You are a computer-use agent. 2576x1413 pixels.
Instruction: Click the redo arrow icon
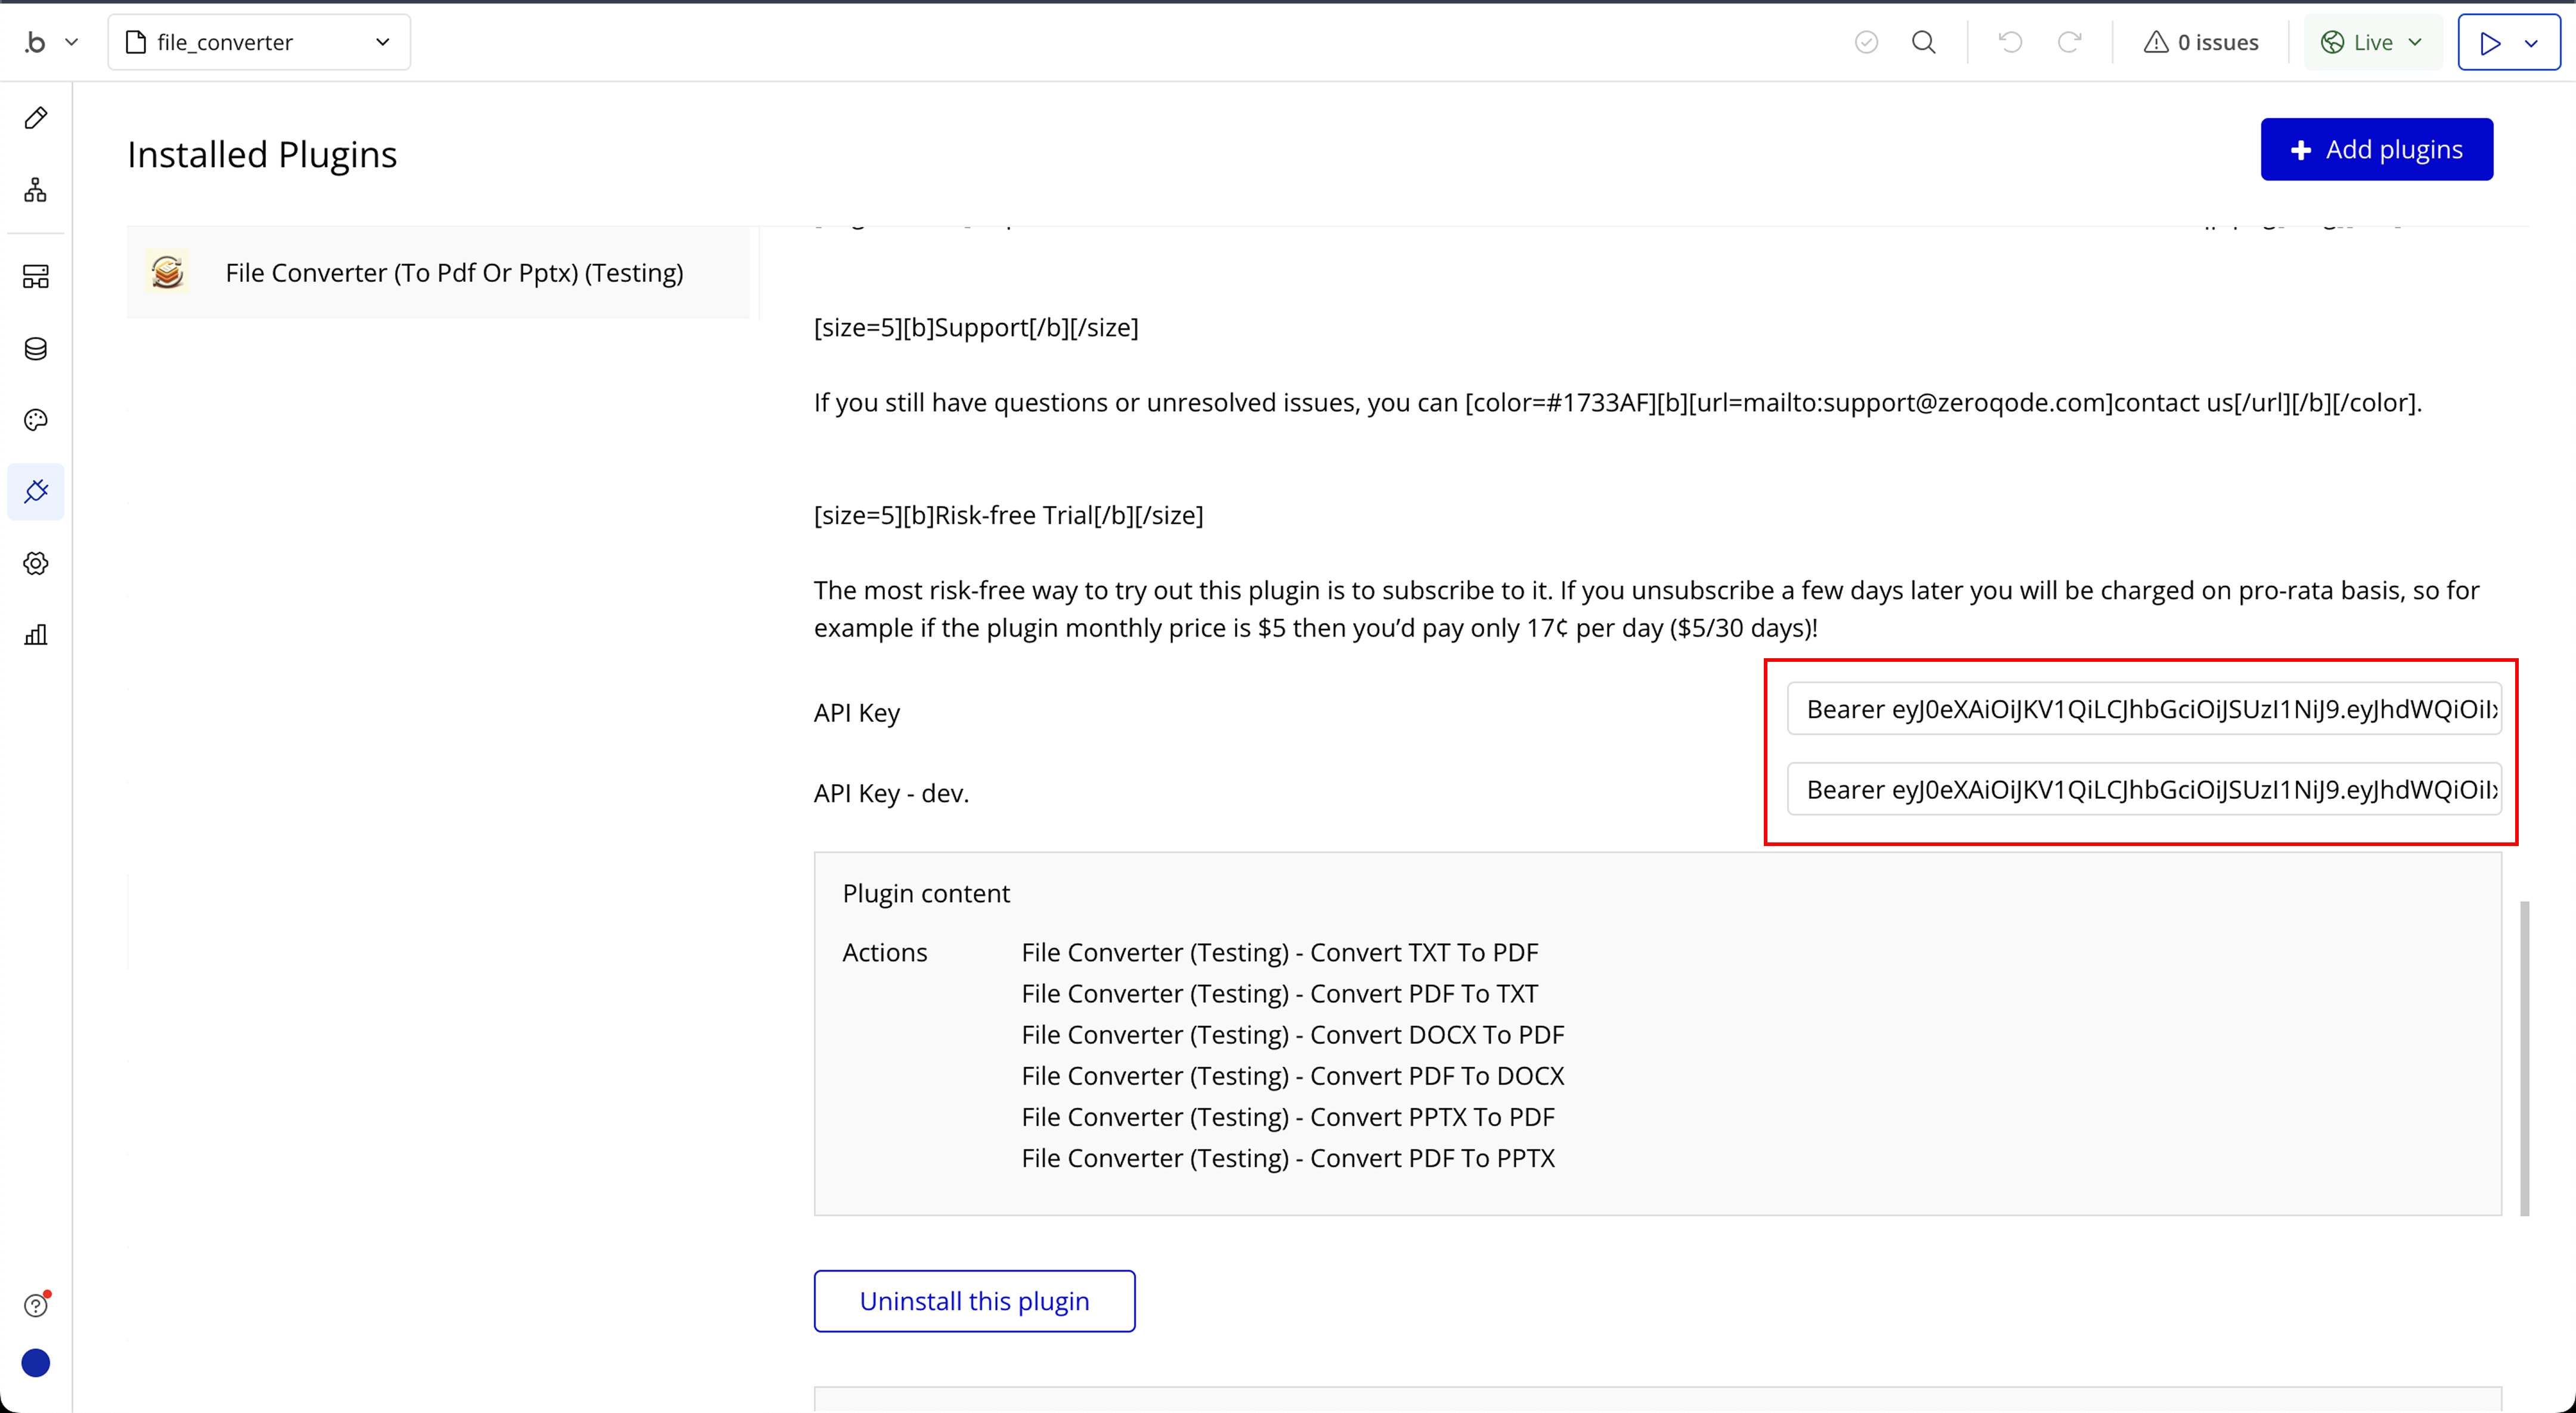pyautogui.click(x=2069, y=42)
